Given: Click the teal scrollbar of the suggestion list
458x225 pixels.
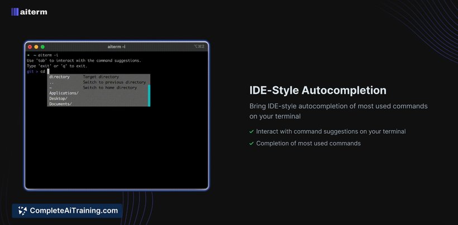Looking at the screenshot, I should click(x=149, y=95).
